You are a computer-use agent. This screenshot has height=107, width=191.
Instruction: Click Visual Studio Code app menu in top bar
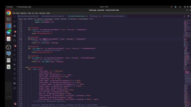pyautogui.click(x=24, y=7)
